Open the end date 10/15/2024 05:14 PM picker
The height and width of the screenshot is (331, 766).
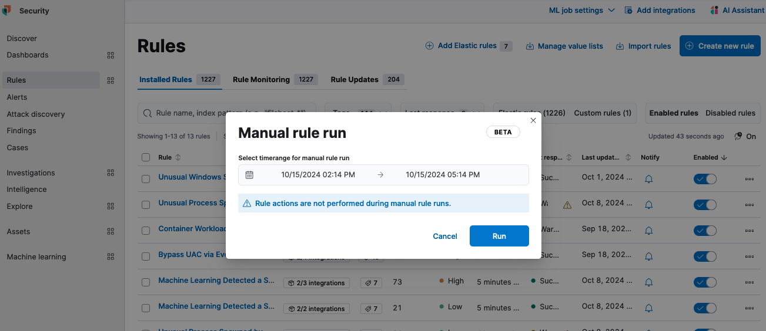[443, 175]
